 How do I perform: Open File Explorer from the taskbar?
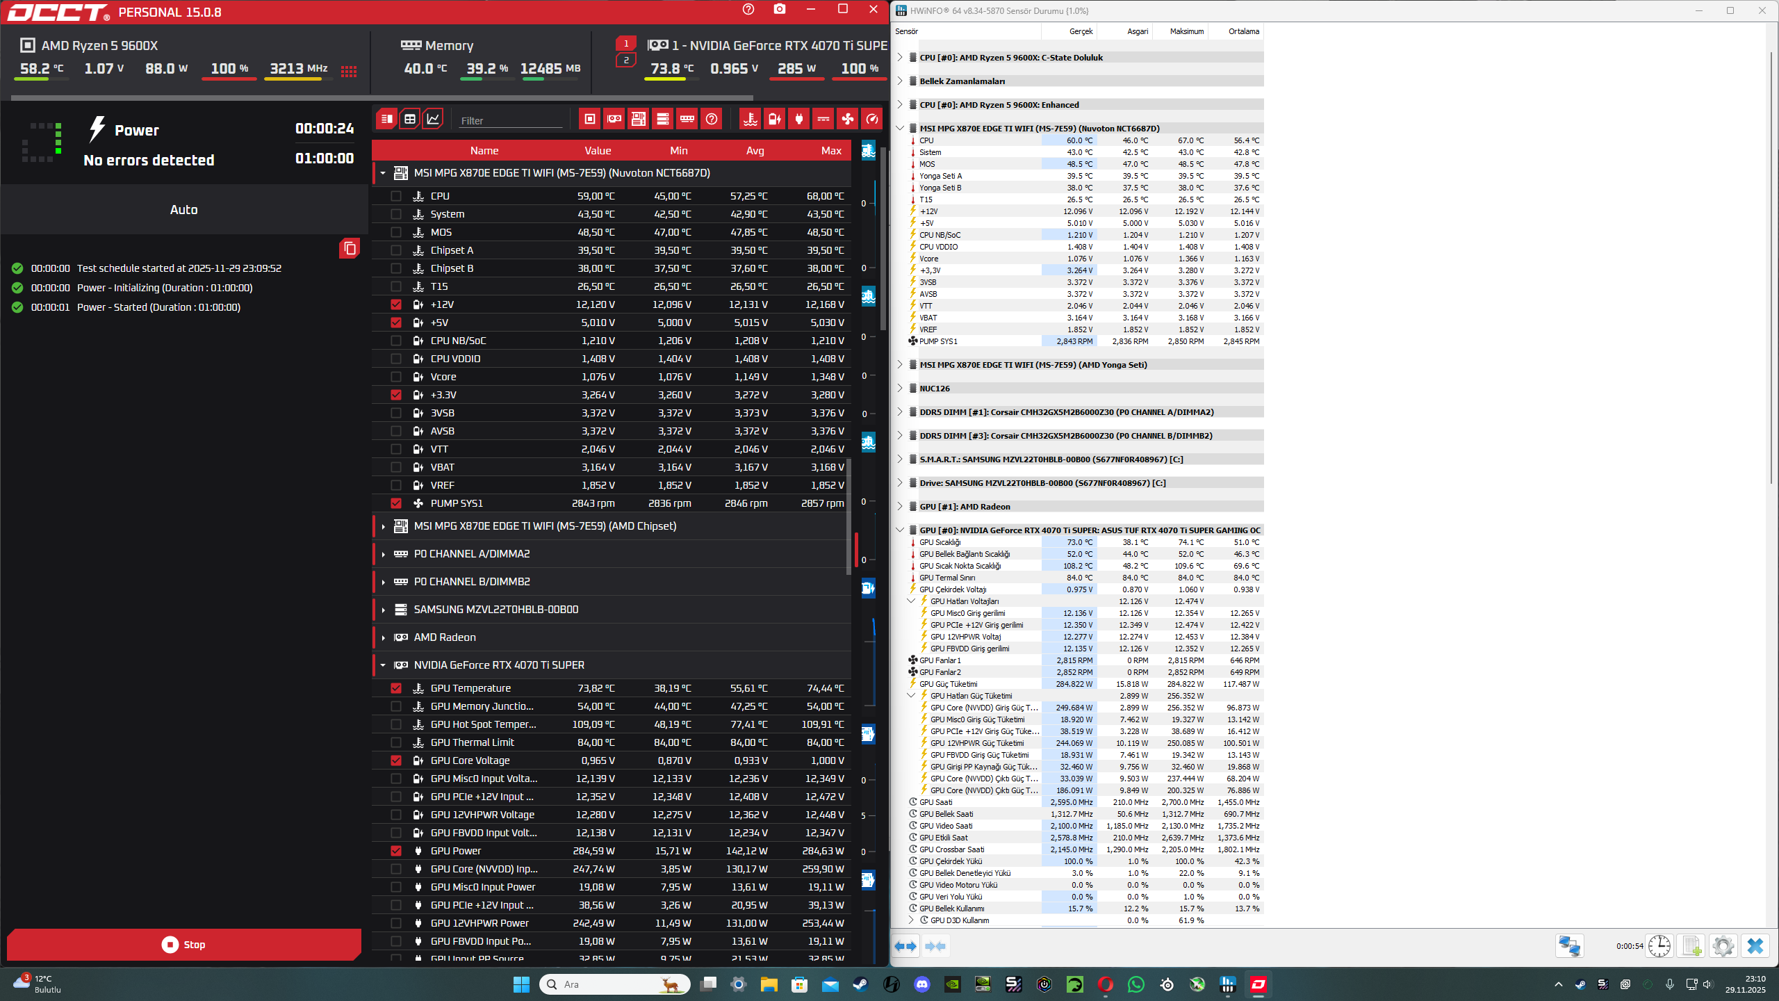[769, 984]
